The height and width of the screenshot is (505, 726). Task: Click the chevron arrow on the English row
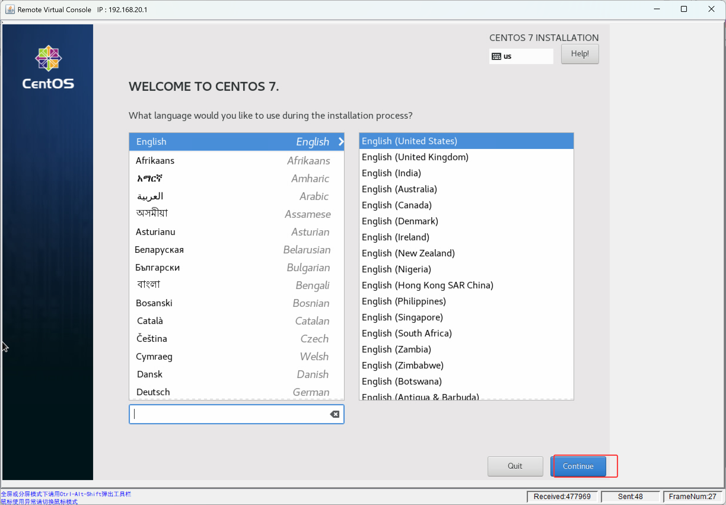coord(341,142)
